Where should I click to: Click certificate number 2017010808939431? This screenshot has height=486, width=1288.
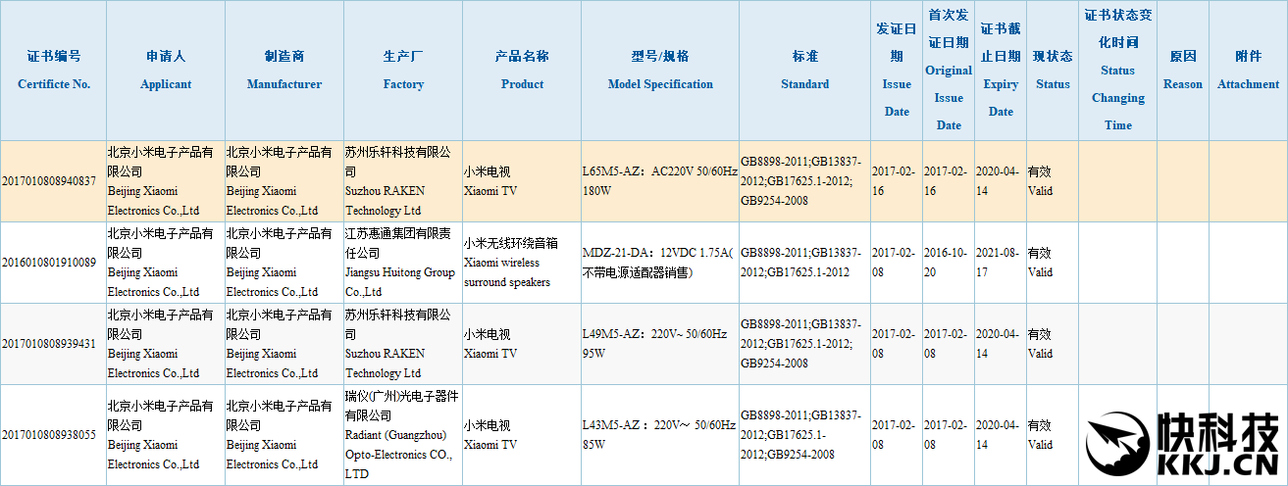pyautogui.click(x=50, y=344)
